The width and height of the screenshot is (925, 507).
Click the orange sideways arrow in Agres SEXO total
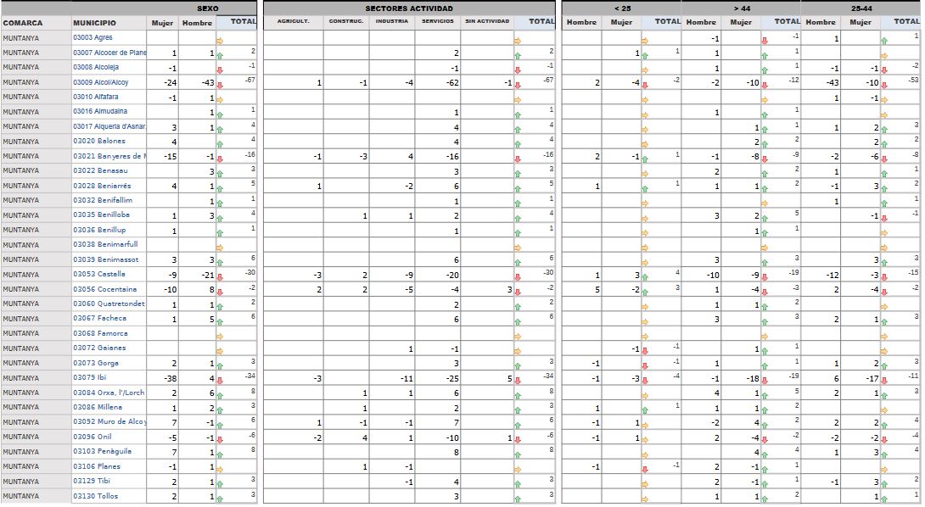[x=221, y=41]
